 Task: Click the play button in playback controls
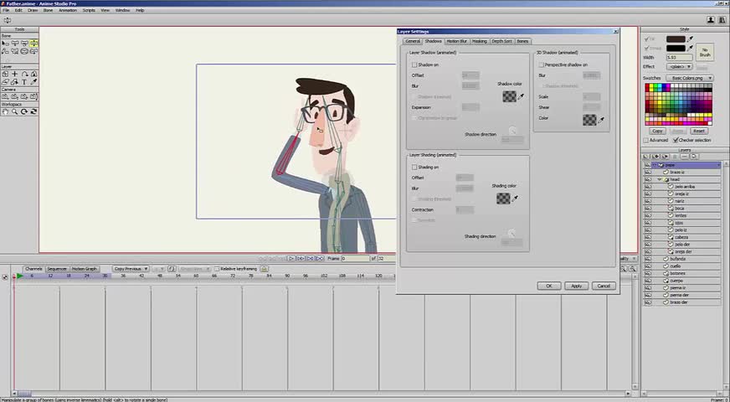point(291,258)
